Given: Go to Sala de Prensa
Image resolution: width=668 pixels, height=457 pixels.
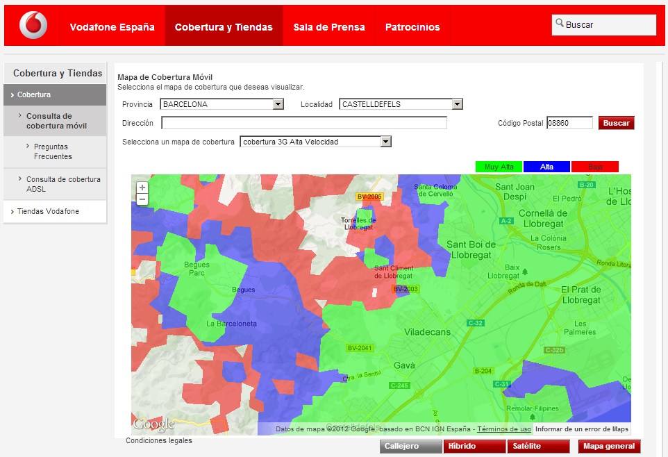Looking at the screenshot, I should point(329,27).
